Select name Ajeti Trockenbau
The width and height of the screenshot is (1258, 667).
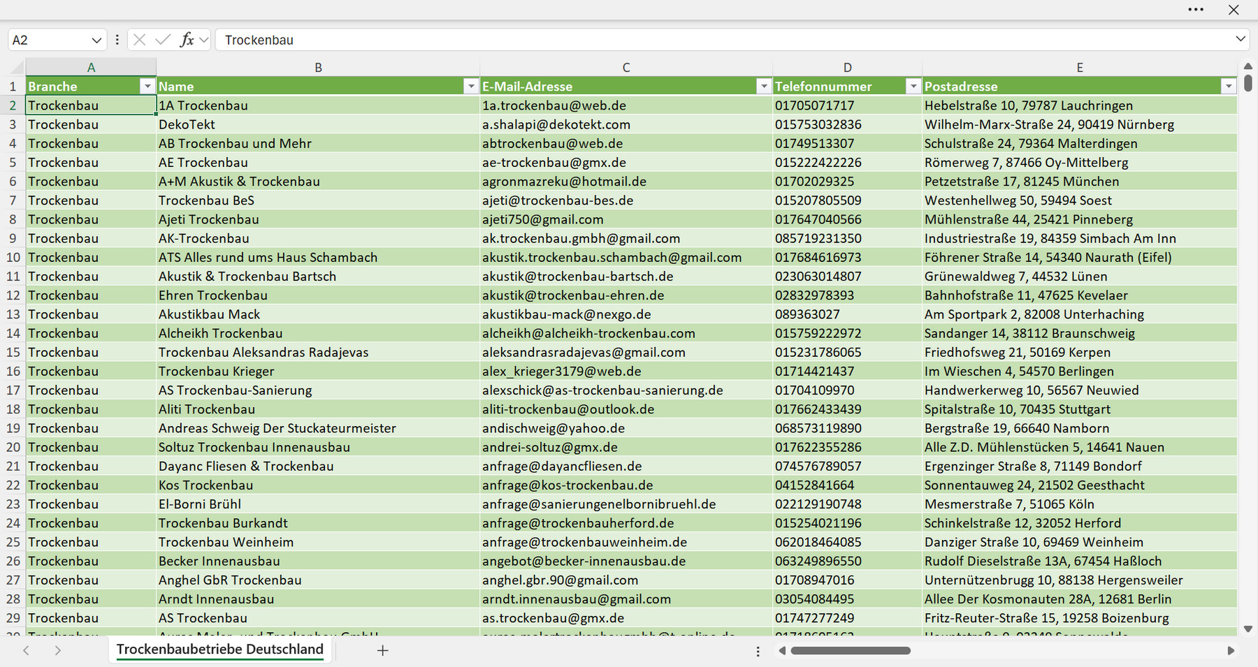(318, 219)
